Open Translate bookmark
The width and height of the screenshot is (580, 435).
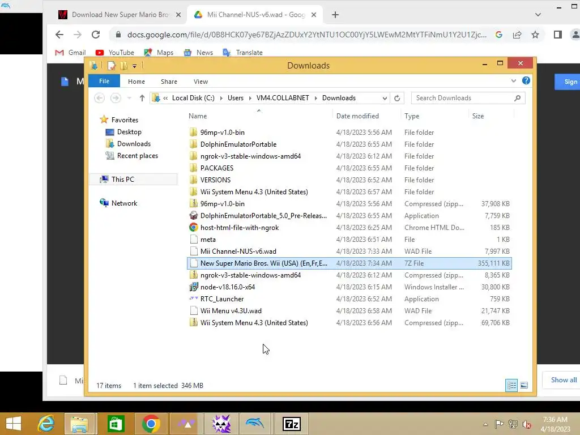pos(242,53)
